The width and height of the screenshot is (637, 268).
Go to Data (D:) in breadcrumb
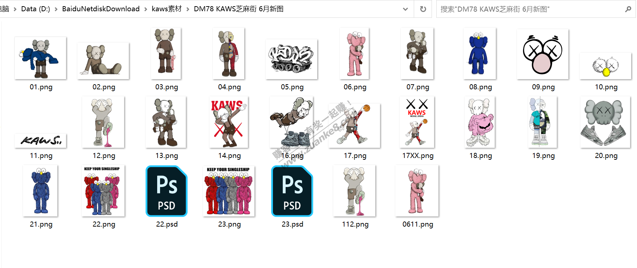tap(36, 9)
